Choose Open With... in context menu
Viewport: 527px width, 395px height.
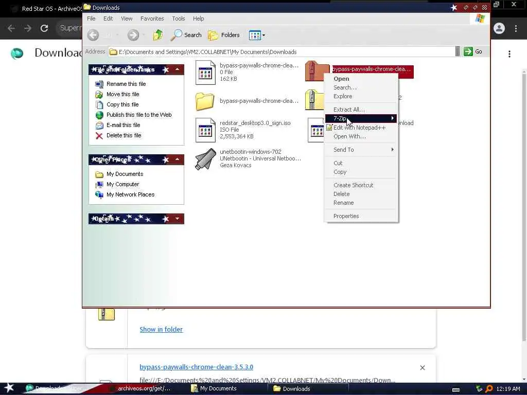click(361, 136)
